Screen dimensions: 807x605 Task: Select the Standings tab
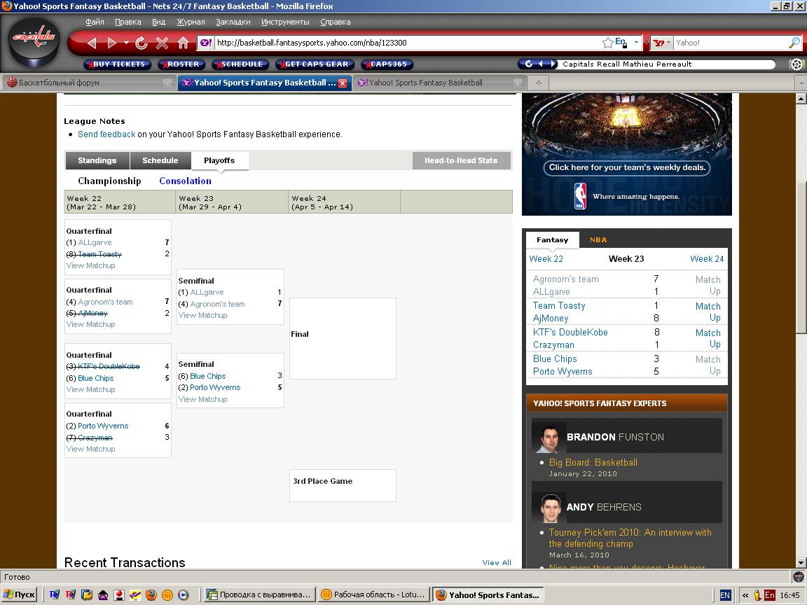(x=97, y=160)
